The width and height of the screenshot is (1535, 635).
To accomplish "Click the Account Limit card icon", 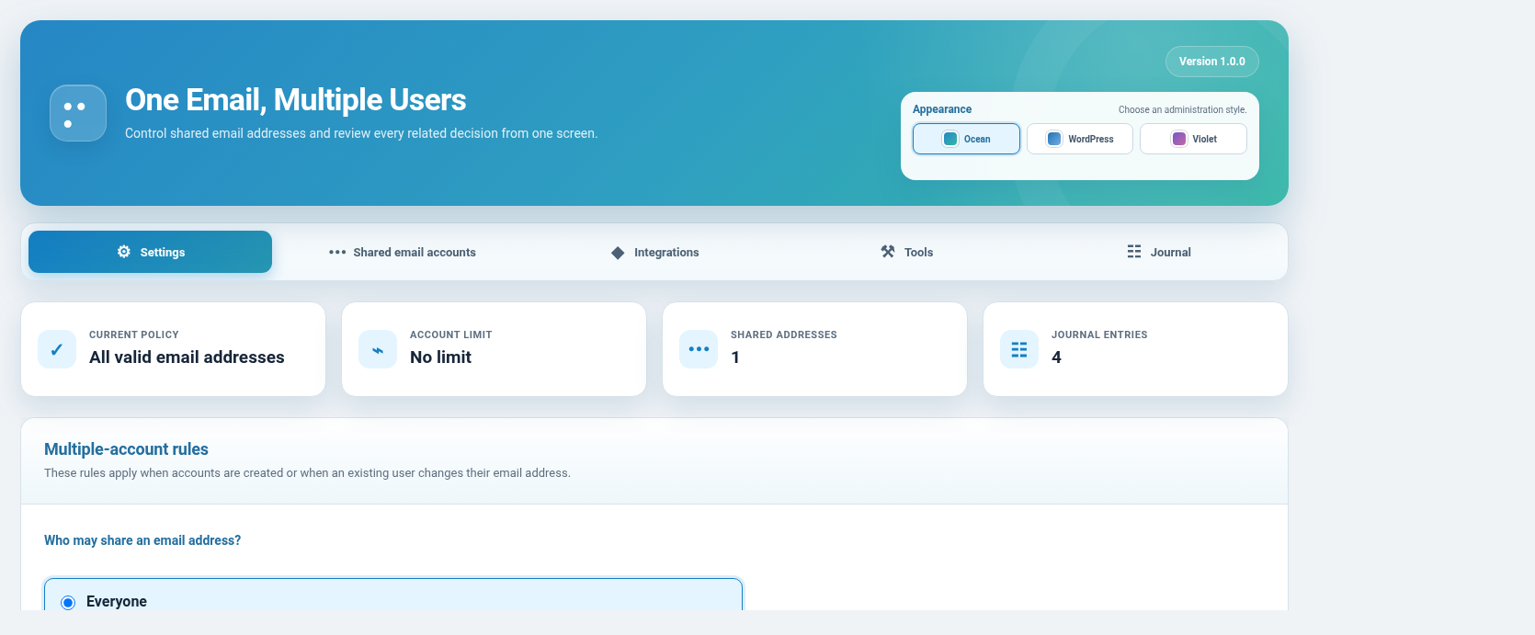I will [378, 349].
